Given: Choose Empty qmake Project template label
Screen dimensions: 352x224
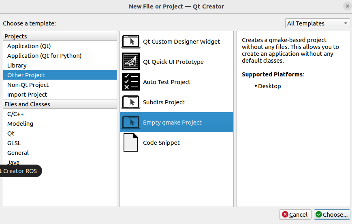Looking at the screenshot, I should pyautogui.click(x=172, y=123).
